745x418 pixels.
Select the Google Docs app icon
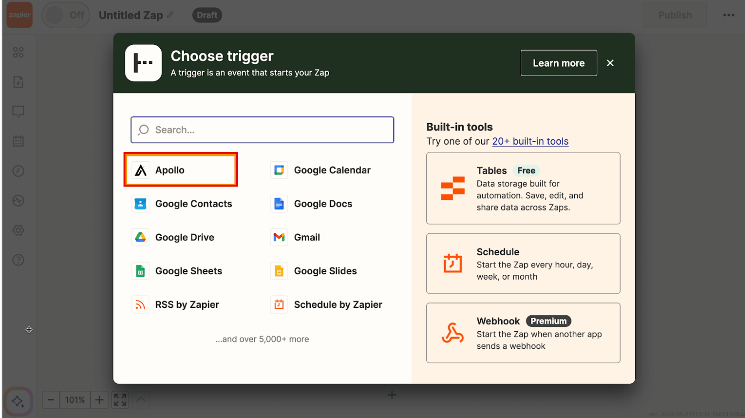(279, 204)
